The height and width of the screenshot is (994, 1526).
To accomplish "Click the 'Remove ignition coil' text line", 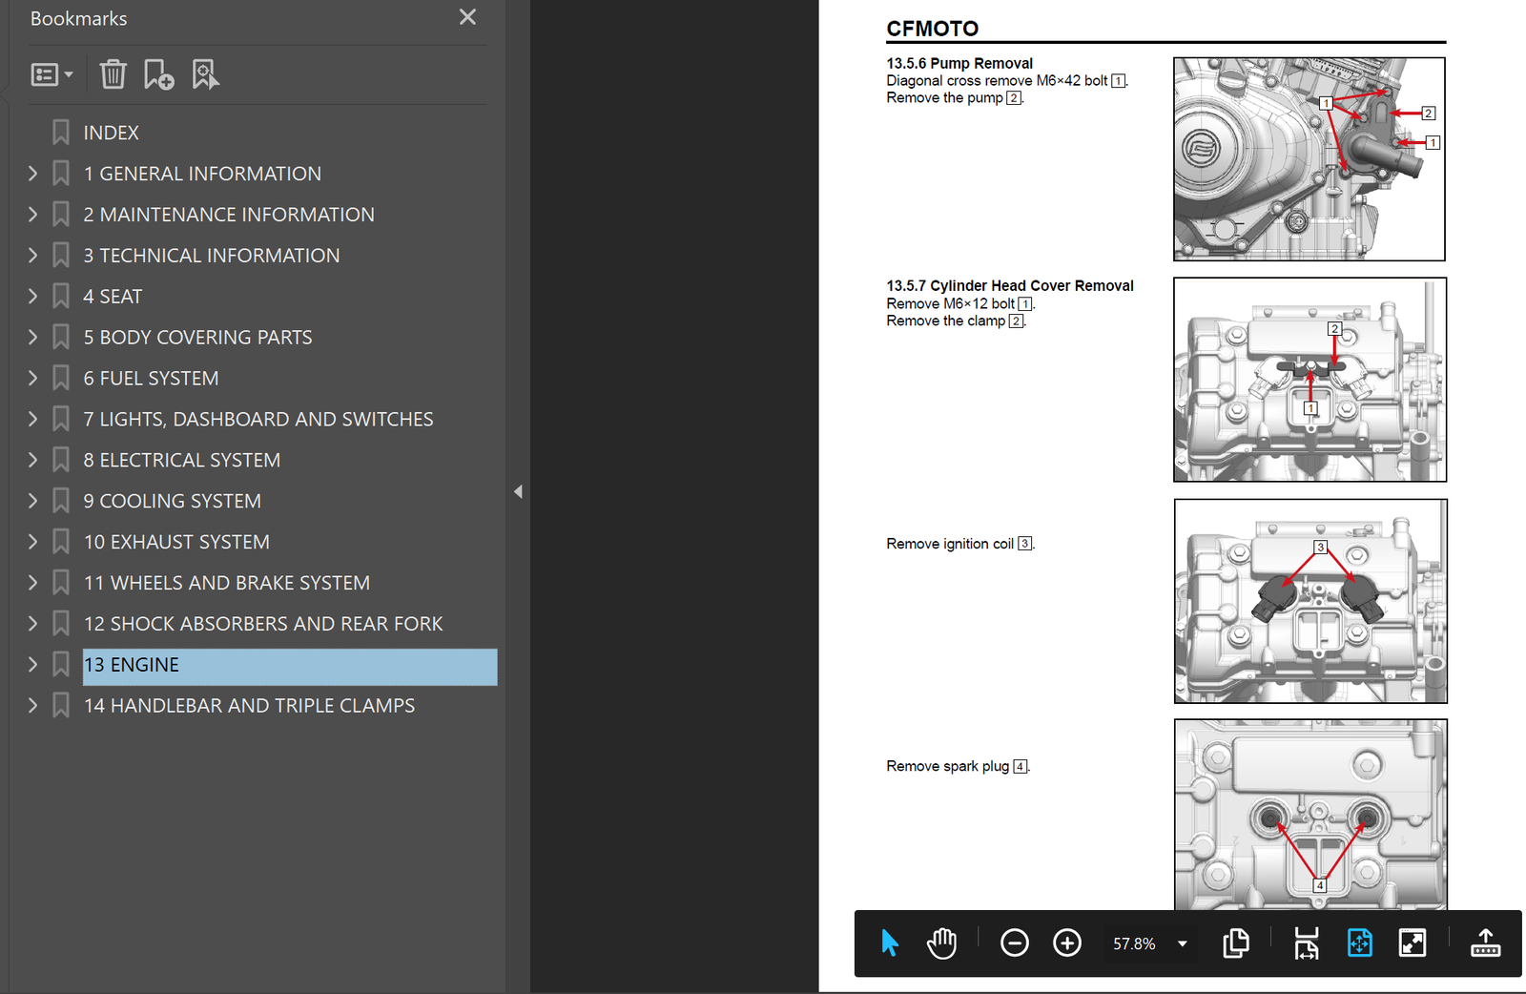I will coord(960,544).
